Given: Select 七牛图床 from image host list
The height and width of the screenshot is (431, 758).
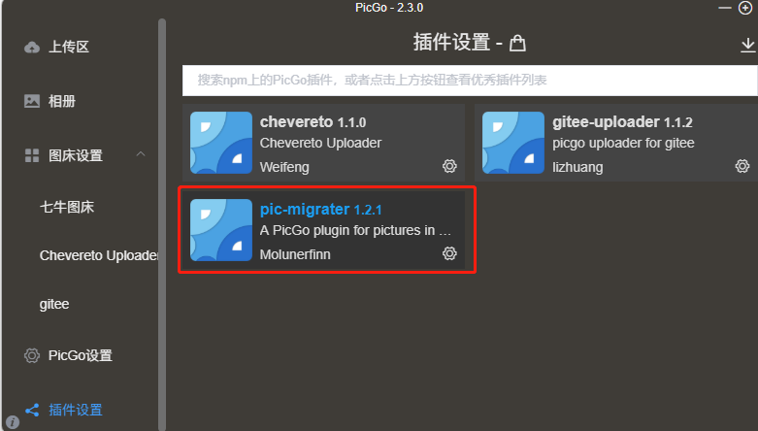Looking at the screenshot, I should click(67, 207).
